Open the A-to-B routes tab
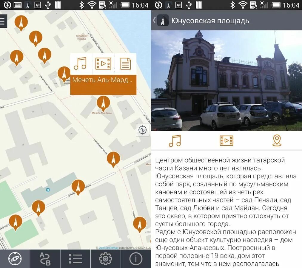This screenshot has height=268, width=302. pyautogui.click(x=45, y=258)
